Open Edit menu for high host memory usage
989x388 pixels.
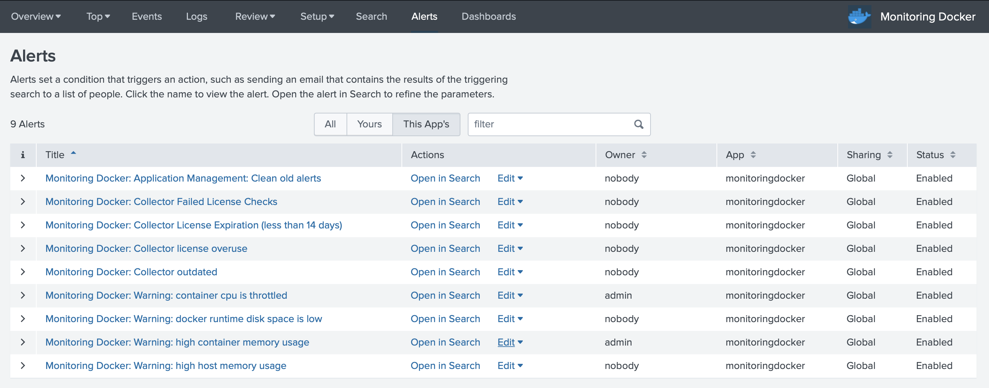click(510, 365)
